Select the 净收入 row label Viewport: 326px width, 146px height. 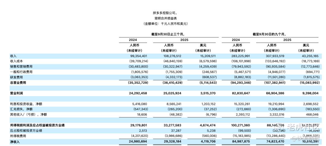[14, 142]
